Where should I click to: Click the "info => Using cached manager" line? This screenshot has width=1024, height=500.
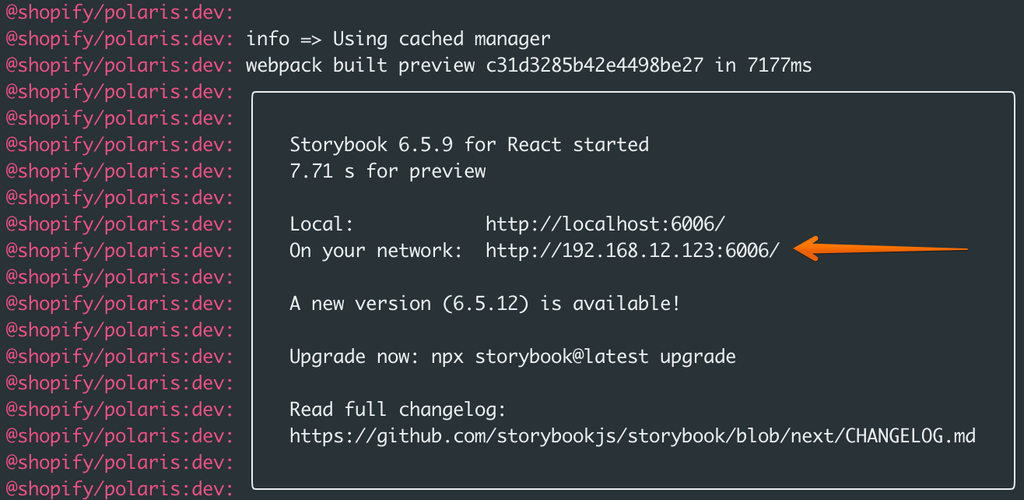(398, 39)
